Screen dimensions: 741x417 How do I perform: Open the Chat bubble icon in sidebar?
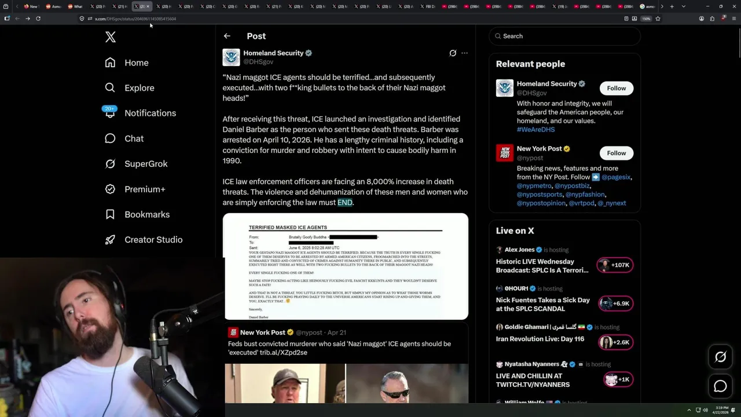(x=110, y=138)
